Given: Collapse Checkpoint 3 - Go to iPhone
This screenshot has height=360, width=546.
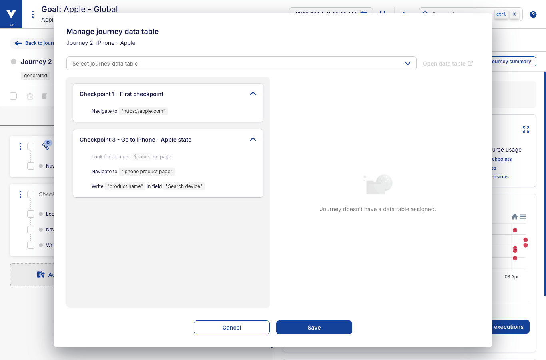Looking at the screenshot, I should (x=253, y=139).
